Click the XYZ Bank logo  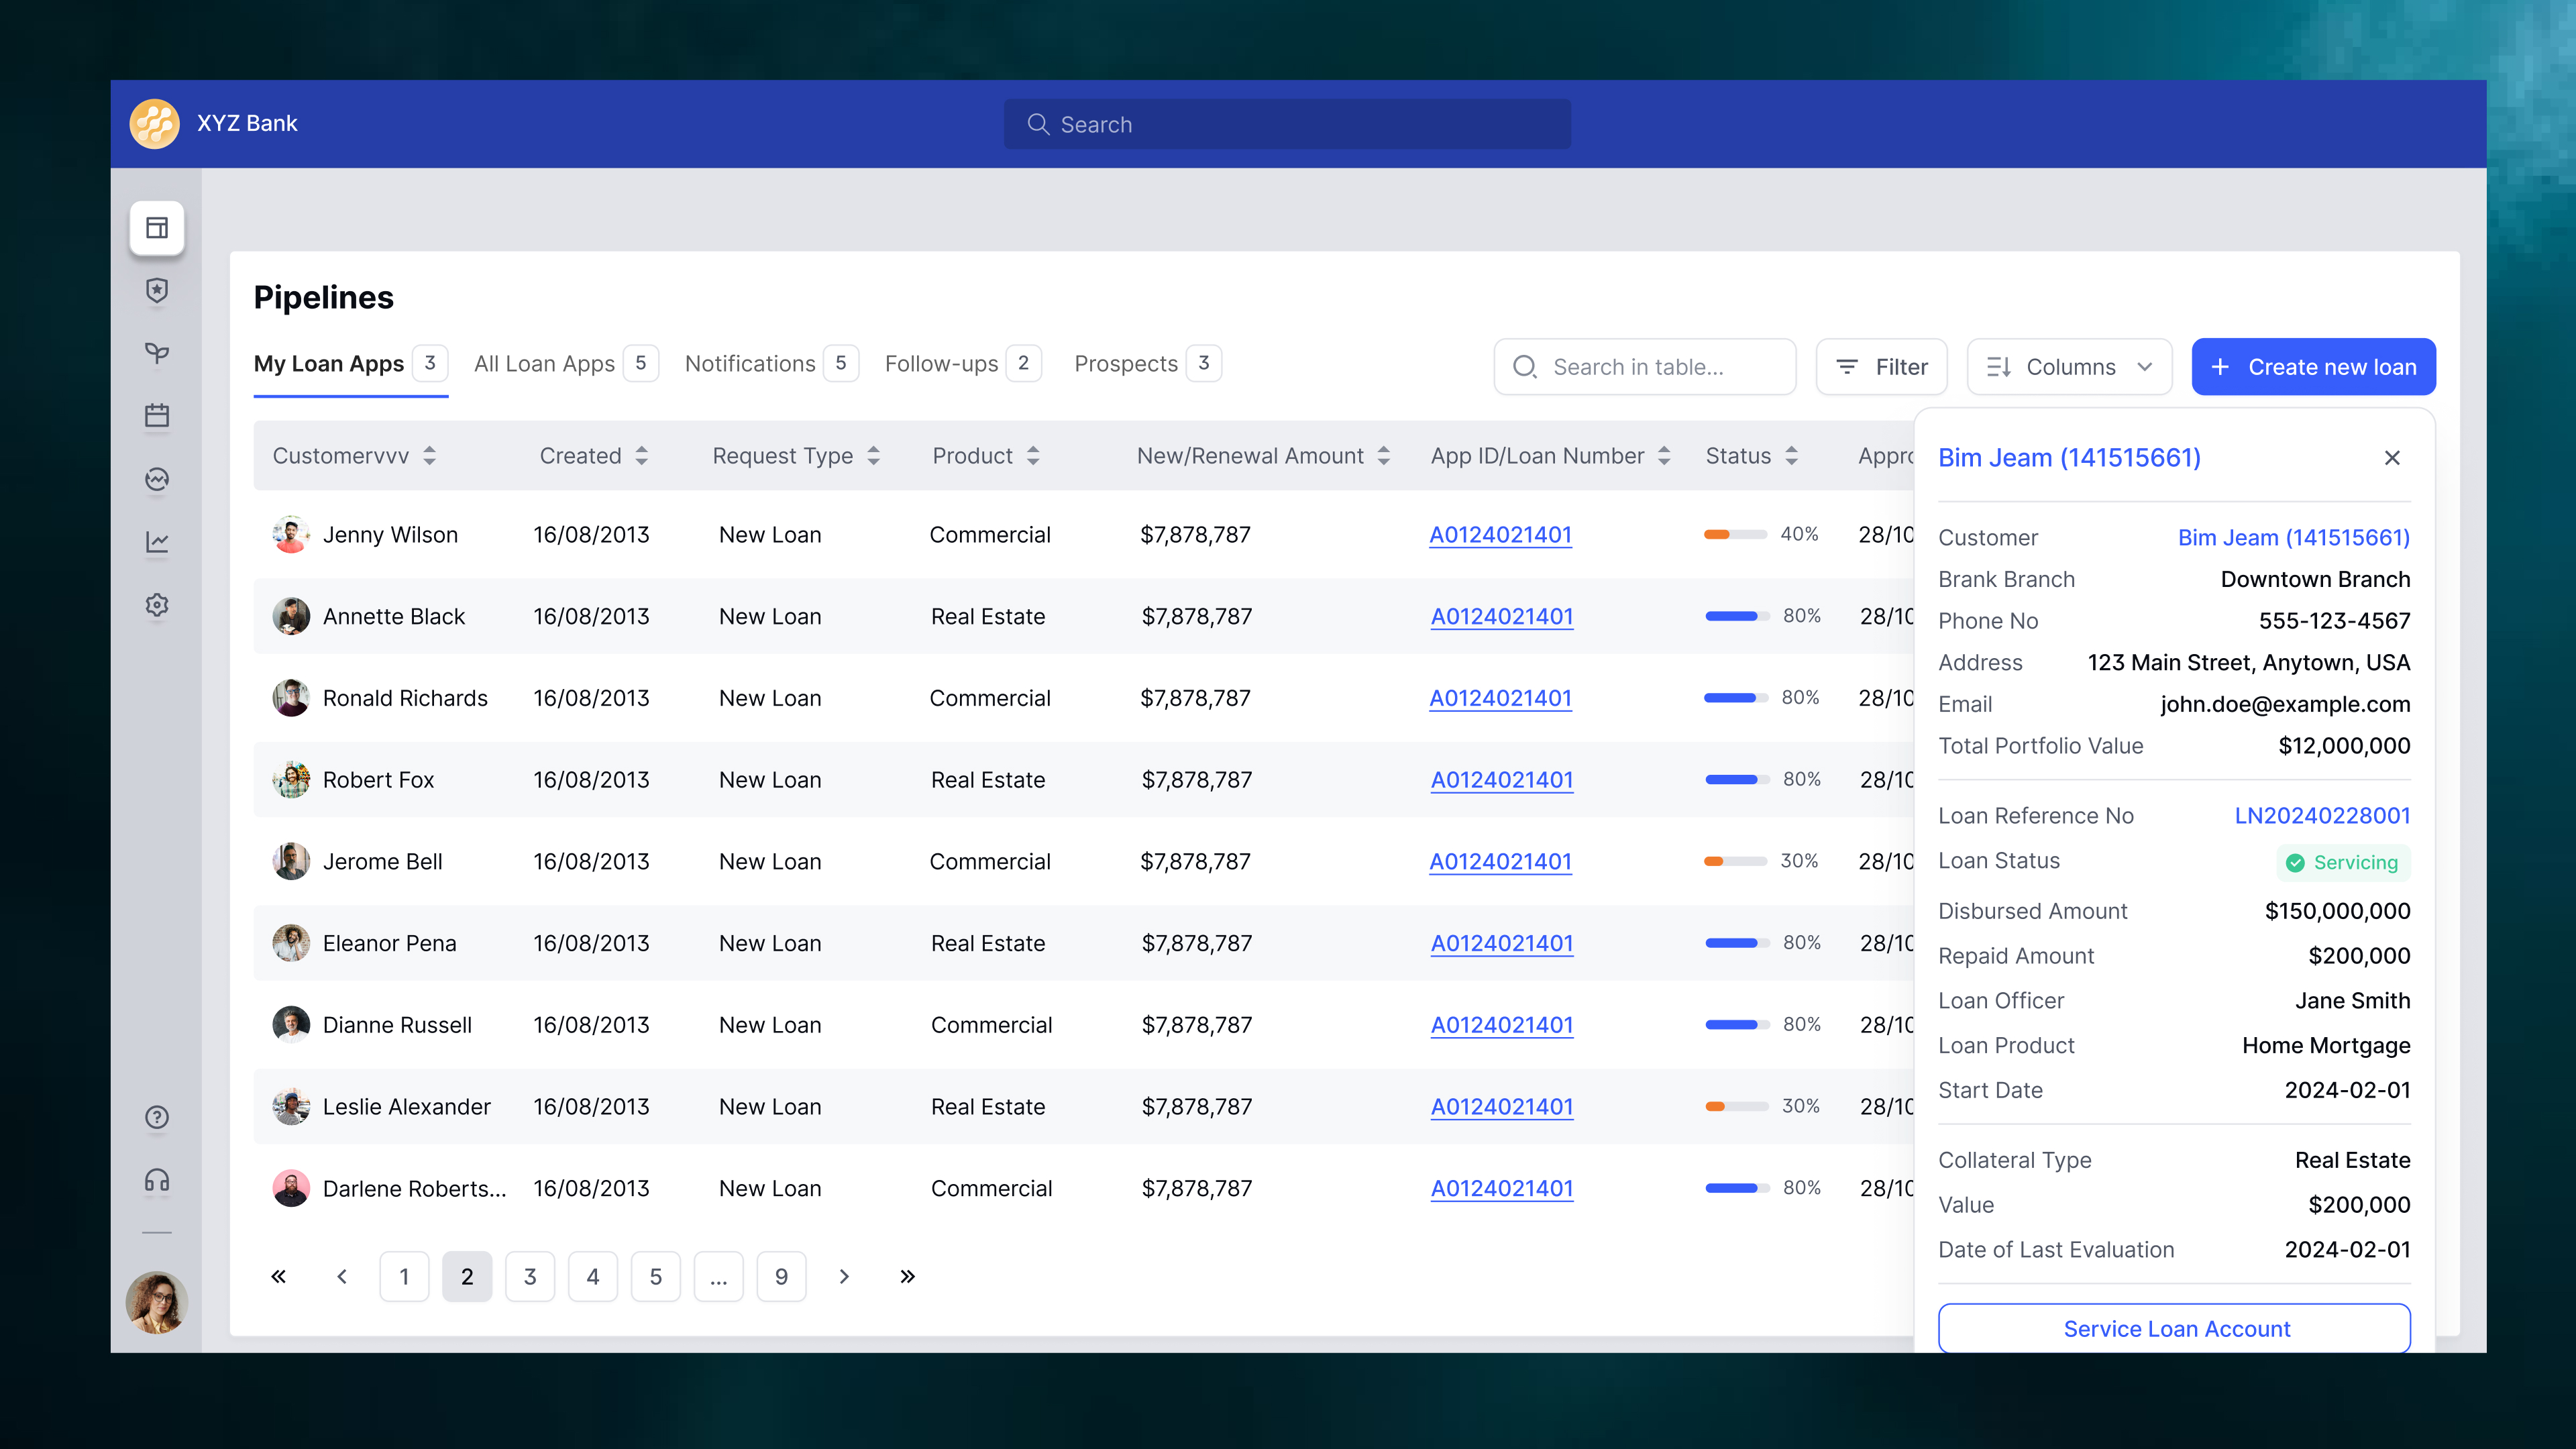pyautogui.click(x=154, y=124)
